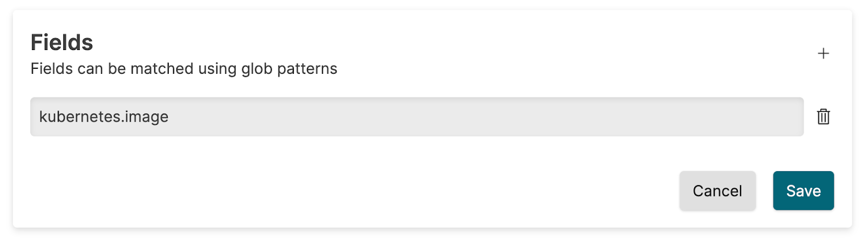Delete the kubernetes.image field with the trash icon

click(823, 116)
